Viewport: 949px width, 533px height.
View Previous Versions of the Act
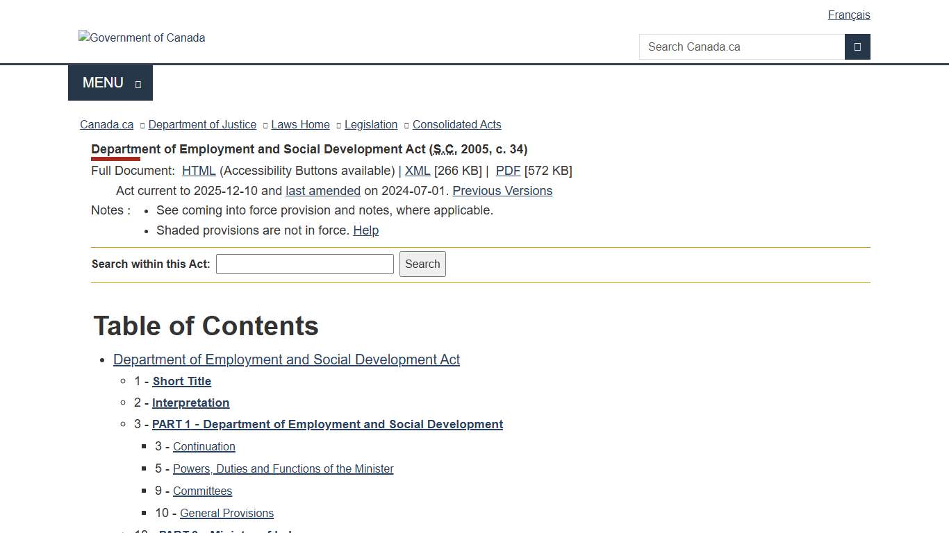pyautogui.click(x=502, y=190)
